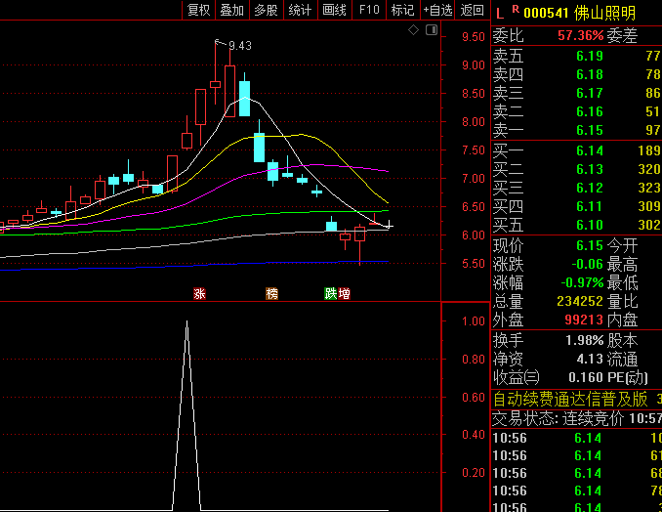Click the small rectangle icon beside the diamond

coord(429,30)
